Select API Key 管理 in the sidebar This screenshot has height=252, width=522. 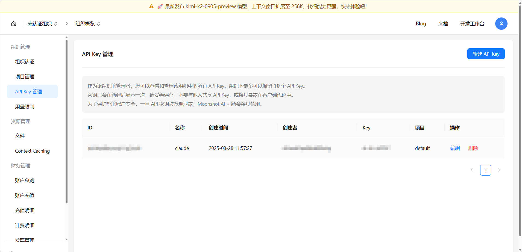32,91
